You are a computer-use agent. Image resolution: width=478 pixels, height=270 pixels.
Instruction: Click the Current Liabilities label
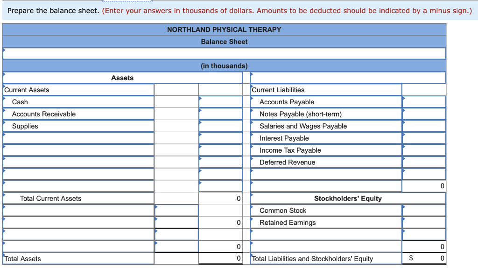pyautogui.click(x=278, y=90)
